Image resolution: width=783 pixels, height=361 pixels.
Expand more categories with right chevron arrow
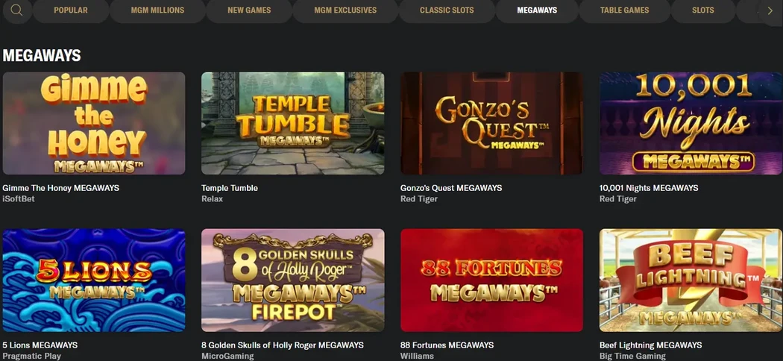770,10
